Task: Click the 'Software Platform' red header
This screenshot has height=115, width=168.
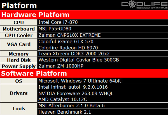Action: (84, 73)
